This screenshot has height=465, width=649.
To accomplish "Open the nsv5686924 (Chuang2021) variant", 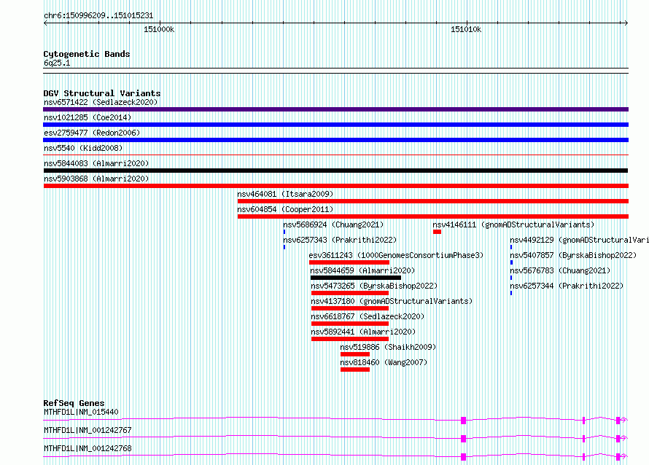I will (333, 224).
